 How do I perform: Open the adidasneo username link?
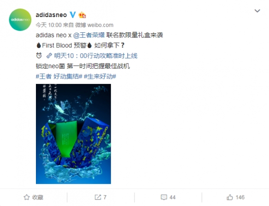[x=51, y=15]
